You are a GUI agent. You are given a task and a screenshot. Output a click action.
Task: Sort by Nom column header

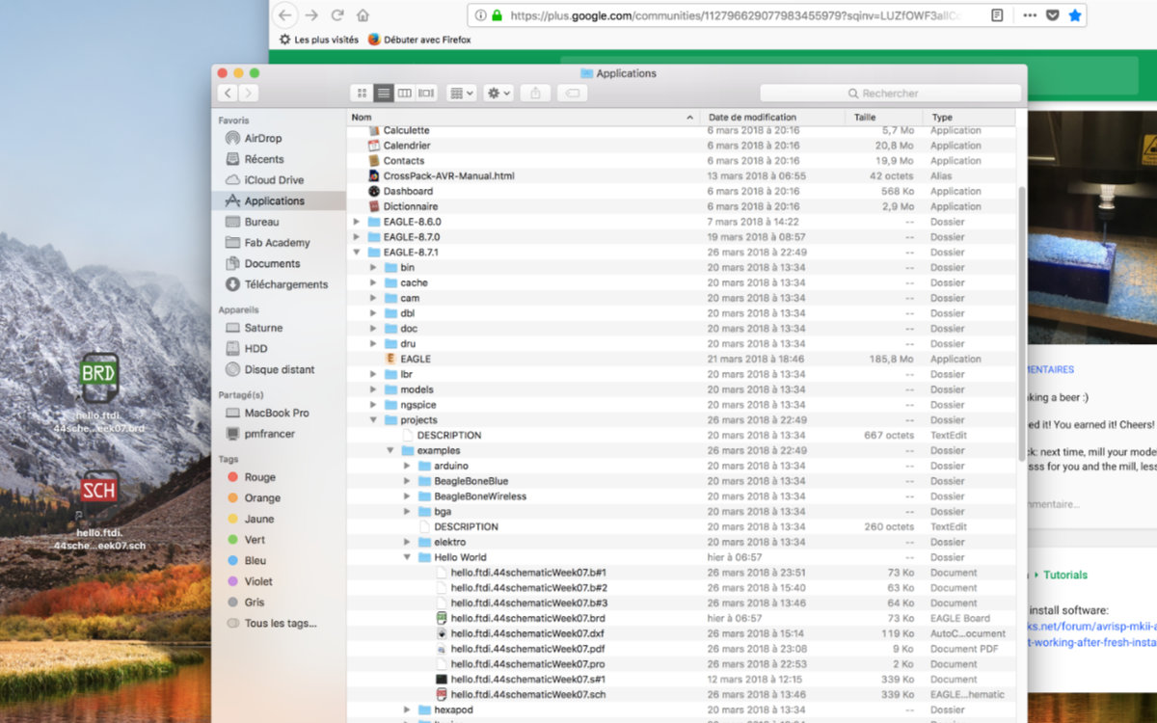click(524, 117)
